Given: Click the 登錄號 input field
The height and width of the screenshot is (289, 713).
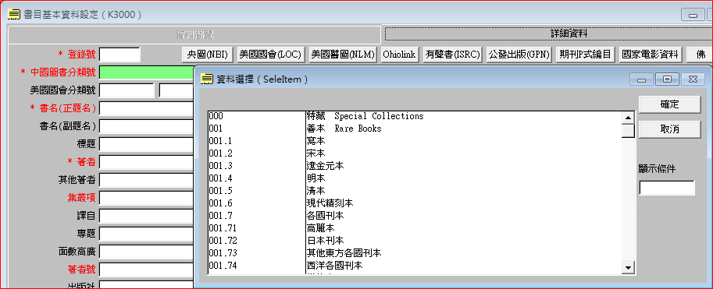Looking at the screenshot, I should 119,55.
